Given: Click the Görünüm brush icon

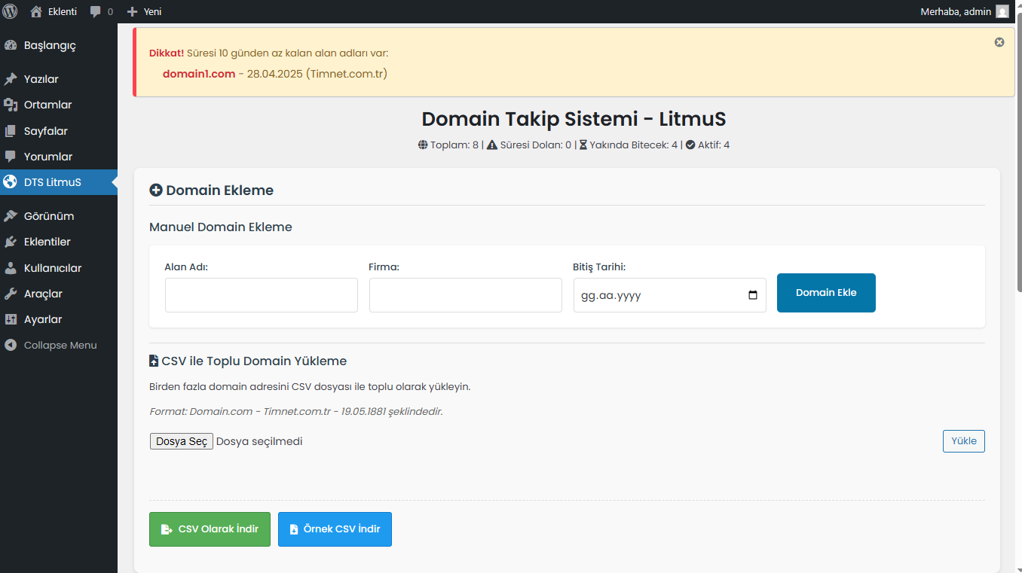Looking at the screenshot, I should 11,216.
